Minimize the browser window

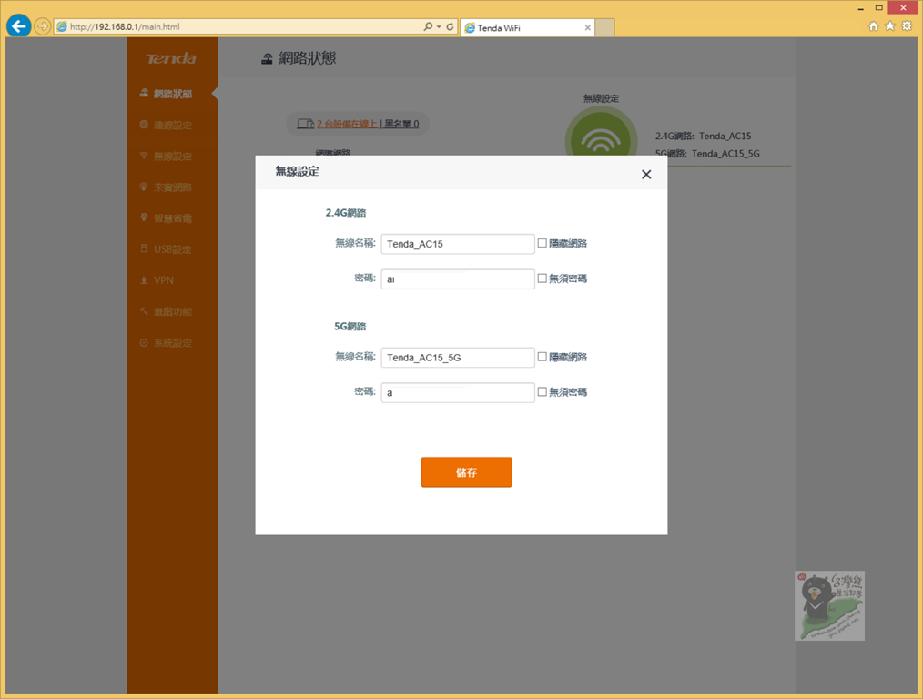tap(860, 8)
